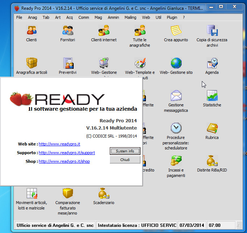This screenshot has height=233, width=247.
Task: Open the Statistiche chart icon
Action: point(212,96)
